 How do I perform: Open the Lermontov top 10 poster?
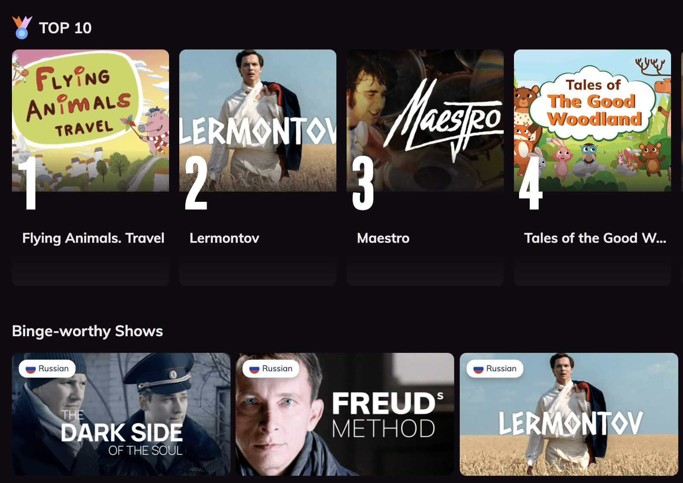click(258, 120)
